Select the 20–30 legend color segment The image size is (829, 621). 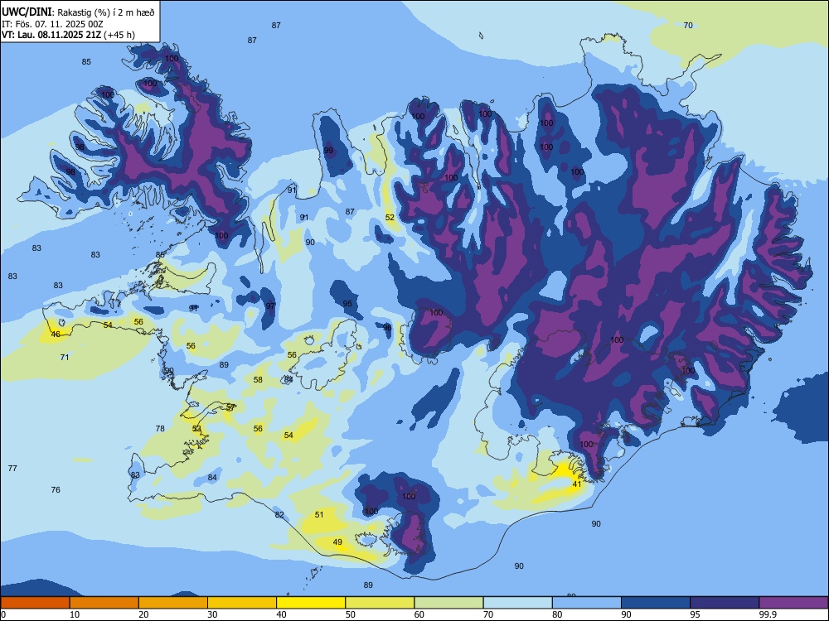tap(173, 603)
